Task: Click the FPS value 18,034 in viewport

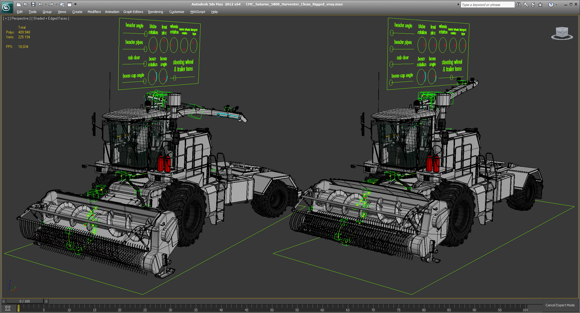Action: click(x=23, y=47)
